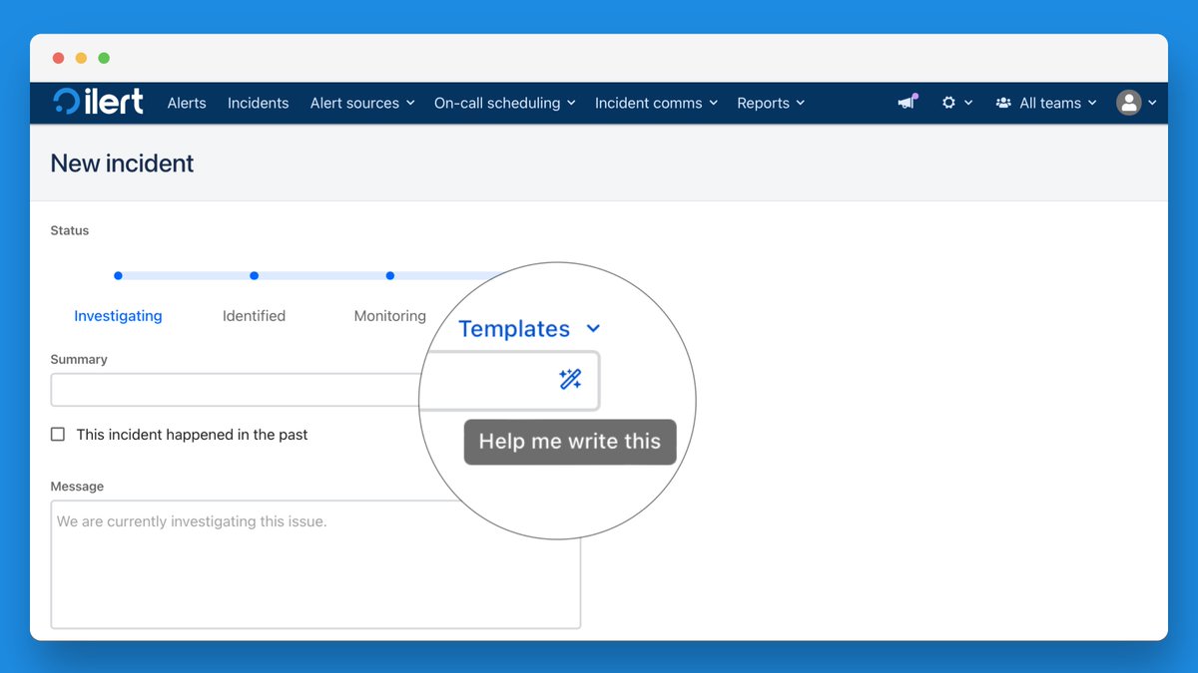Click the user avatar icon

click(1129, 103)
